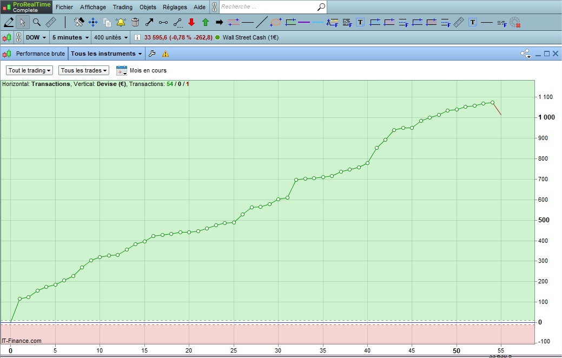This screenshot has width=562, height=358.
Task: Toggle the arrow cursor selection mode
Action: tap(23, 22)
